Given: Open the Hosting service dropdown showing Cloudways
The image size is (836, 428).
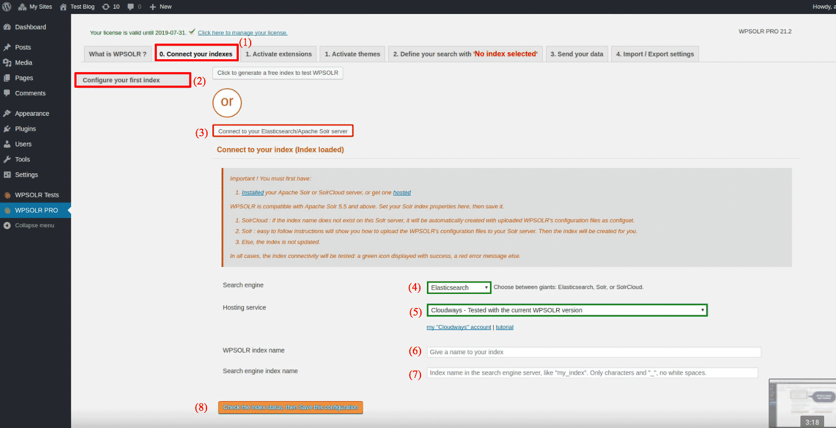Looking at the screenshot, I should [567, 310].
